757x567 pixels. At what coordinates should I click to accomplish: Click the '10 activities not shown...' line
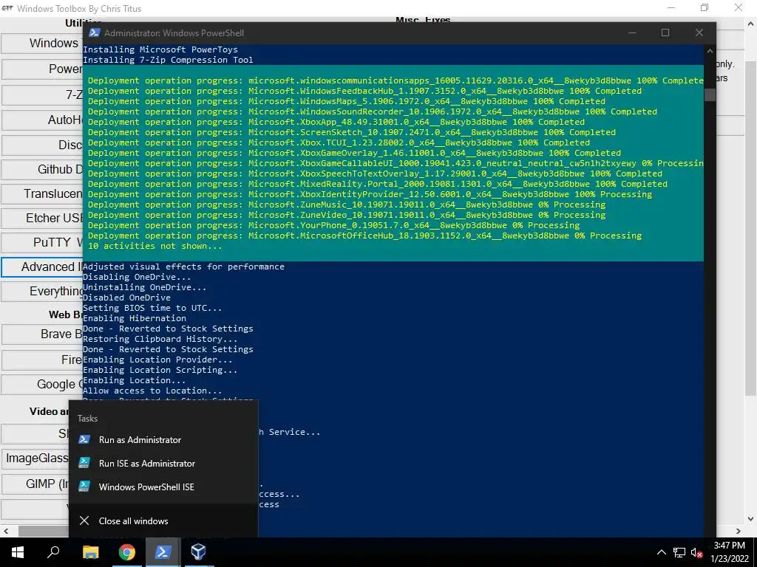click(155, 246)
